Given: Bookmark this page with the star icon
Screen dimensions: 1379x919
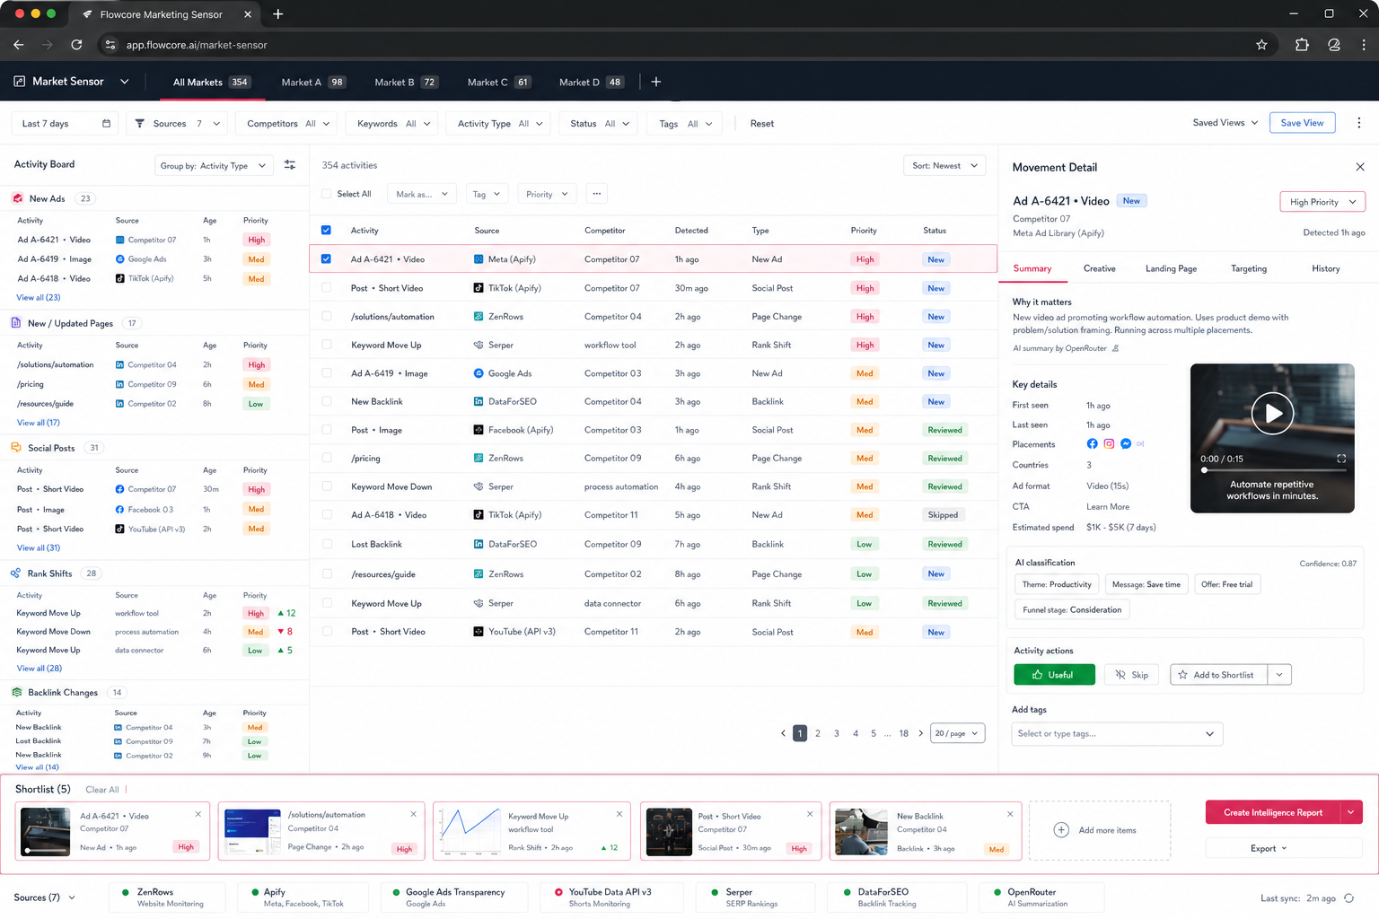Looking at the screenshot, I should coord(1261,45).
